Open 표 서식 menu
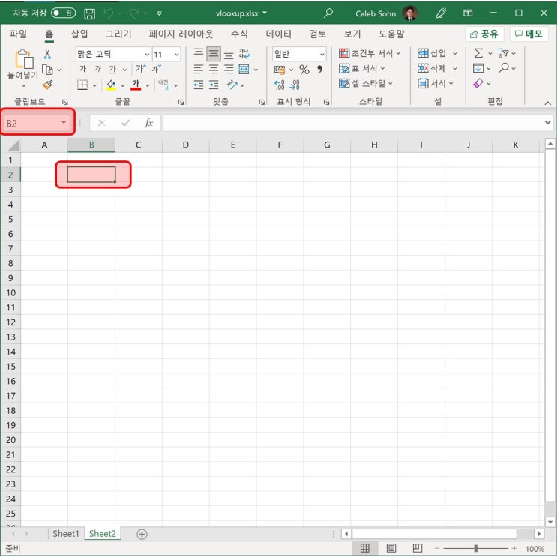 (x=362, y=68)
